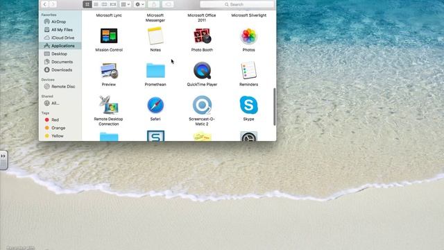The width and height of the screenshot is (444, 250).
Task: Go forward in Finder
Action: [x=53, y=4]
